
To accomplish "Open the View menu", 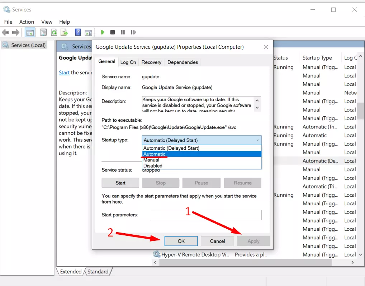I will point(47,22).
